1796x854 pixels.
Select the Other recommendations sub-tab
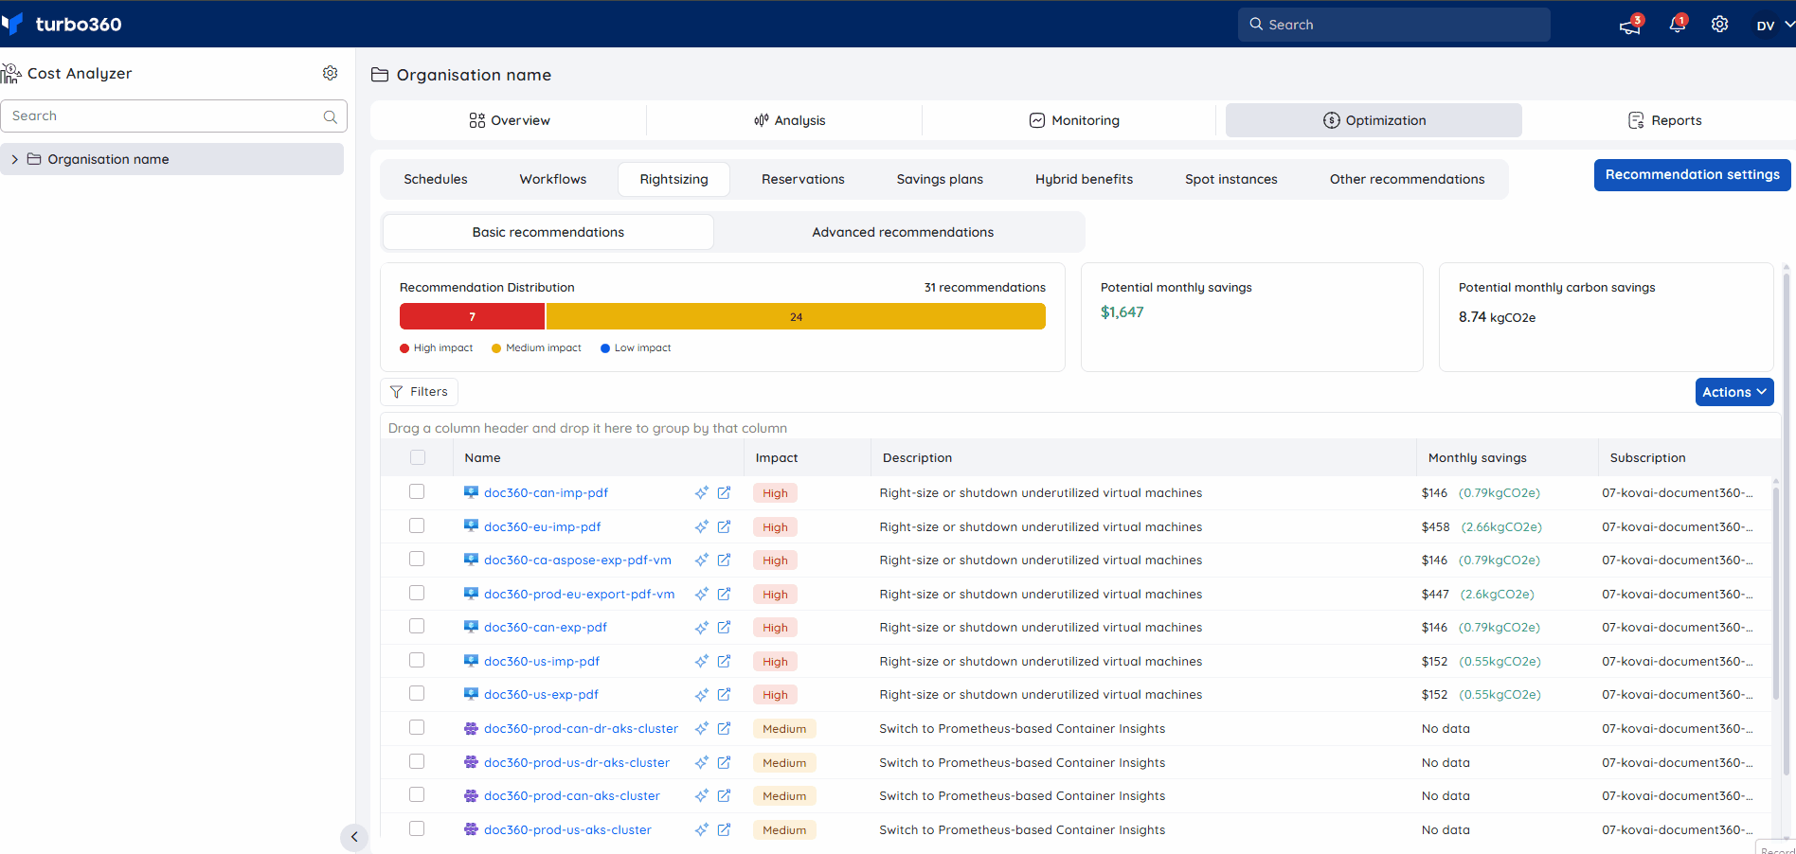point(1407,179)
